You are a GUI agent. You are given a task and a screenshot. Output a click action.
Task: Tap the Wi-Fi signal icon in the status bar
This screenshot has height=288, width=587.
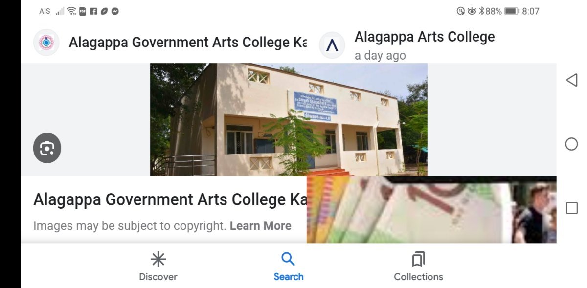coord(72,11)
